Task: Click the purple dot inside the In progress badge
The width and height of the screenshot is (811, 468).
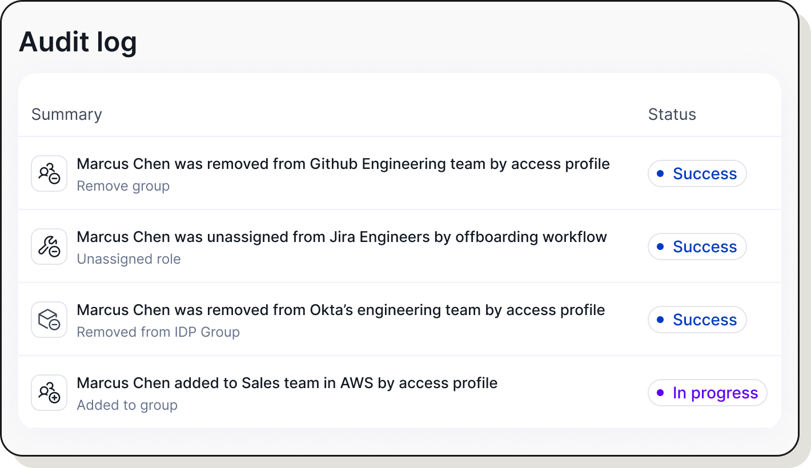Action: tap(661, 393)
